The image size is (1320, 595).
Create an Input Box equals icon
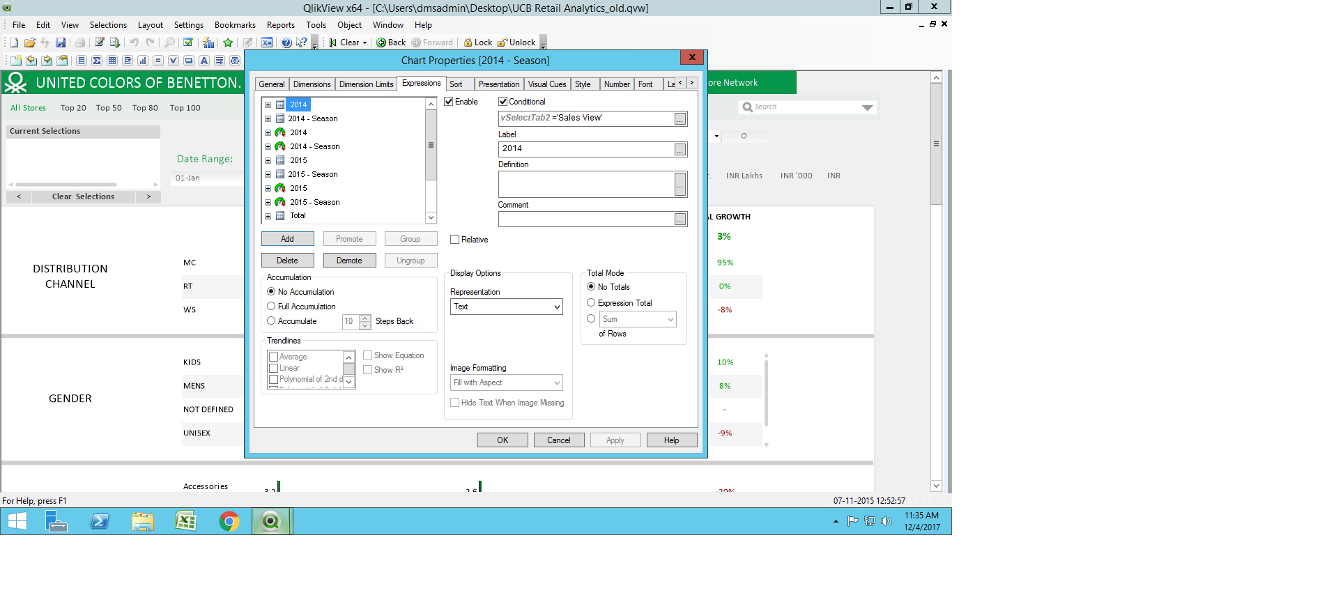(x=158, y=61)
